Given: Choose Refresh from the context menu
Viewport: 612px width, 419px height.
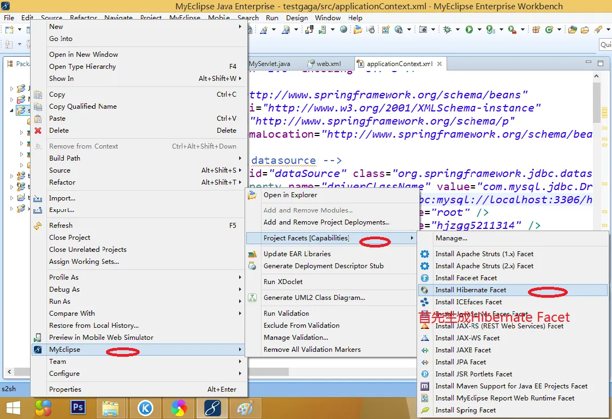Looking at the screenshot, I should (x=61, y=226).
